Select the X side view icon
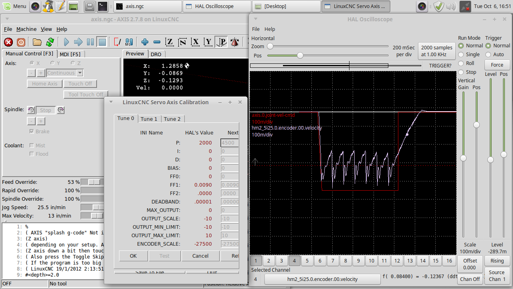The height and width of the screenshot is (289, 513). (x=196, y=42)
